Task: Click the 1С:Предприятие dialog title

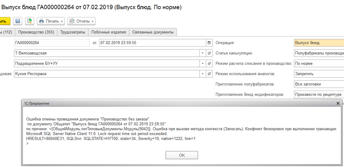Action: tap(37, 104)
